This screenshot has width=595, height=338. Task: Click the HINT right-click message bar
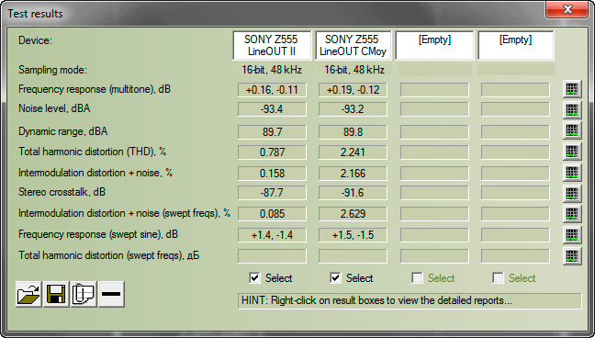[410, 300]
